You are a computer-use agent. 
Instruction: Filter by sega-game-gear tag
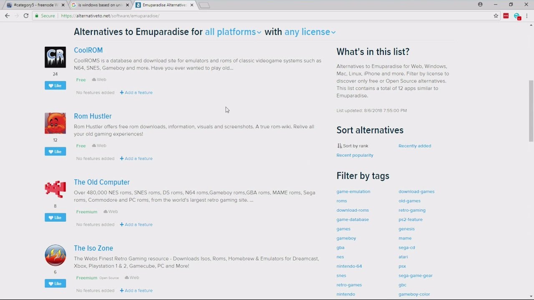pyautogui.click(x=415, y=275)
